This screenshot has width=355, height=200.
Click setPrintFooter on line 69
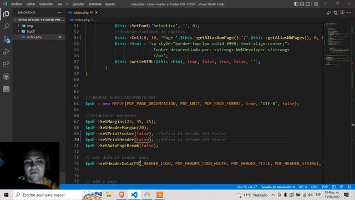click(117, 133)
